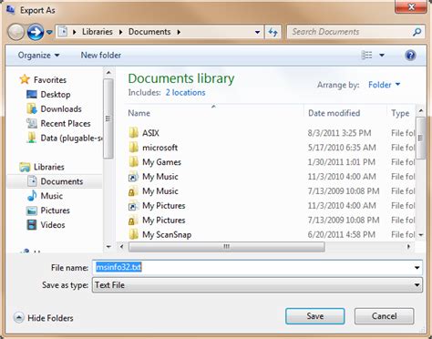Click navigation pane scroll-up arrow
The width and height of the screenshot is (432, 339).
tap(108, 73)
